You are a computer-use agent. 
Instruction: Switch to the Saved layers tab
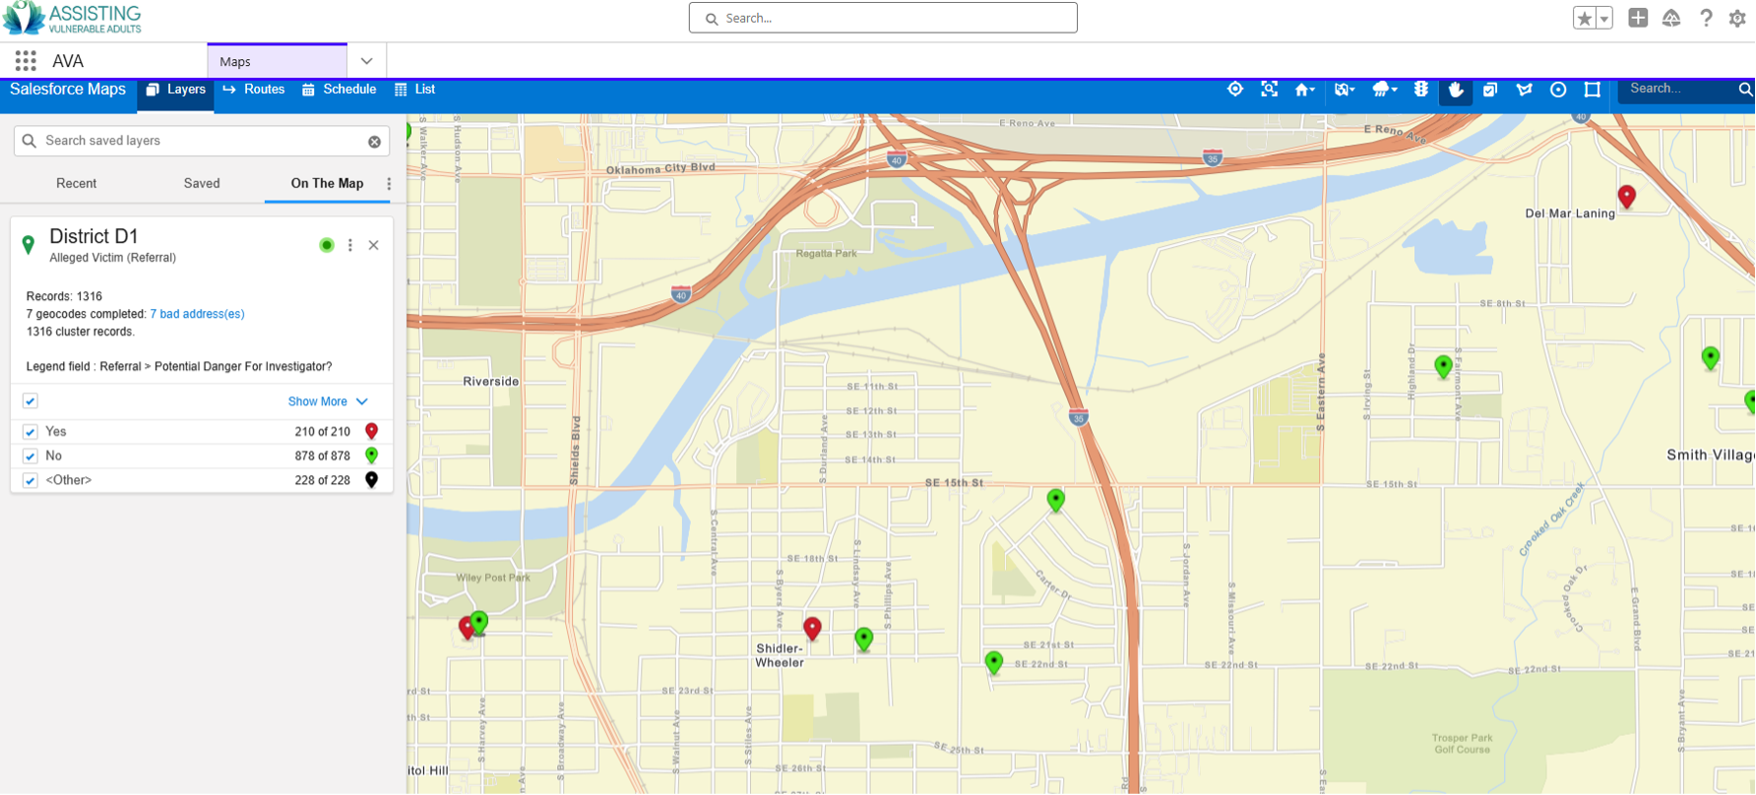[x=202, y=183]
